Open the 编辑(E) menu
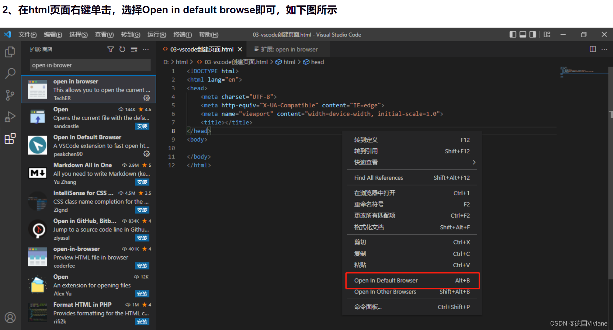 click(x=53, y=34)
